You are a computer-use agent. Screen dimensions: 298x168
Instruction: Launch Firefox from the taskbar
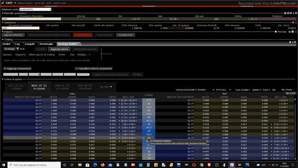[x=102, y=165]
